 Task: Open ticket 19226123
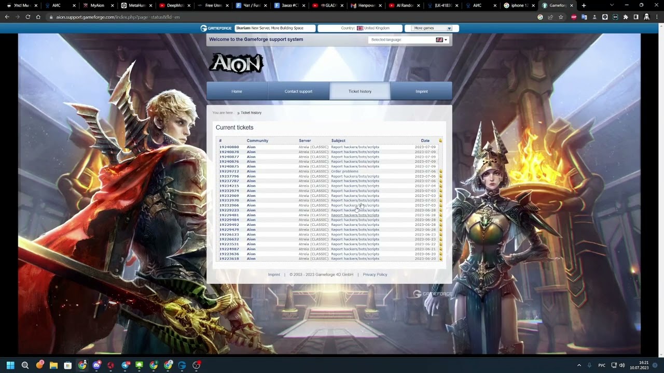[229, 235]
